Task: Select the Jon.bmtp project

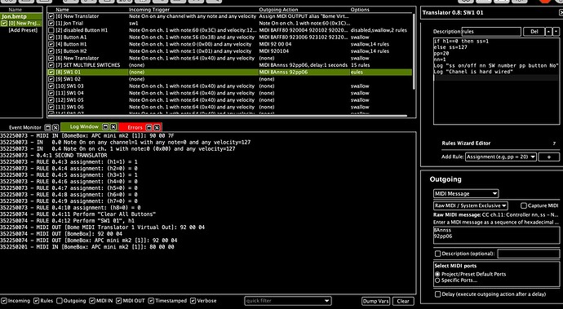Action: 14,16
